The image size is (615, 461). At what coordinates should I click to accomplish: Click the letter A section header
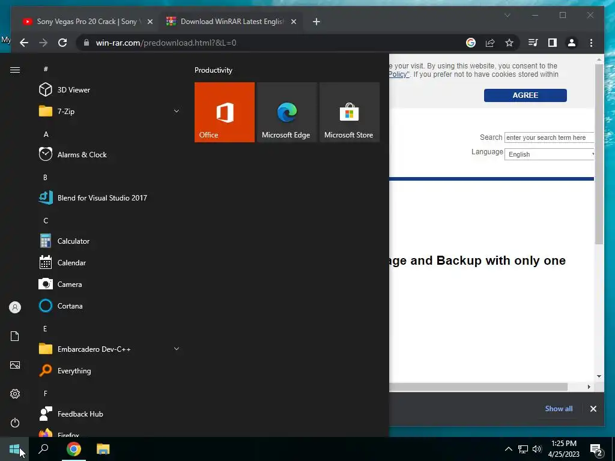[x=46, y=134]
